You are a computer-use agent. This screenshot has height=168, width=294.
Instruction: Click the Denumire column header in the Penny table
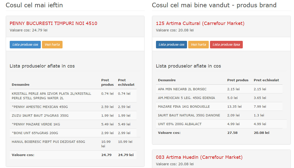click(20, 85)
